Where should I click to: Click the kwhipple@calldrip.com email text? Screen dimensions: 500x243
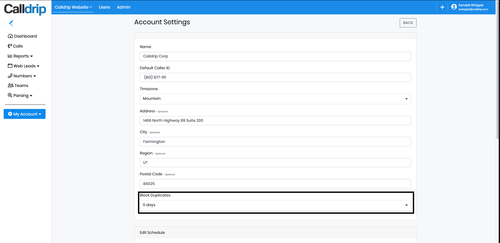pos(473,9)
